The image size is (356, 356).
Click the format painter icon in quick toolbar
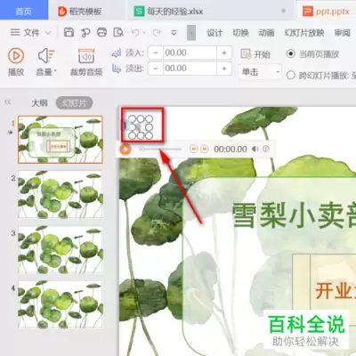85,32
